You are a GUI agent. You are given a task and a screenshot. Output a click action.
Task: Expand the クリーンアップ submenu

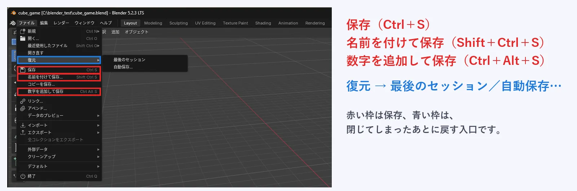pyautogui.click(x=60, y=157)
